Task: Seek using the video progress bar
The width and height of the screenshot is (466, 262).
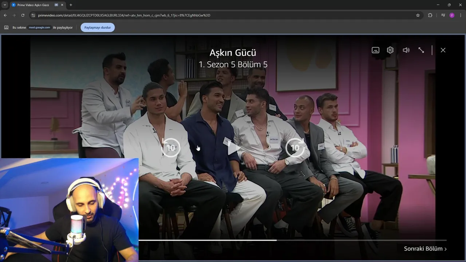Action: (292, 240)
